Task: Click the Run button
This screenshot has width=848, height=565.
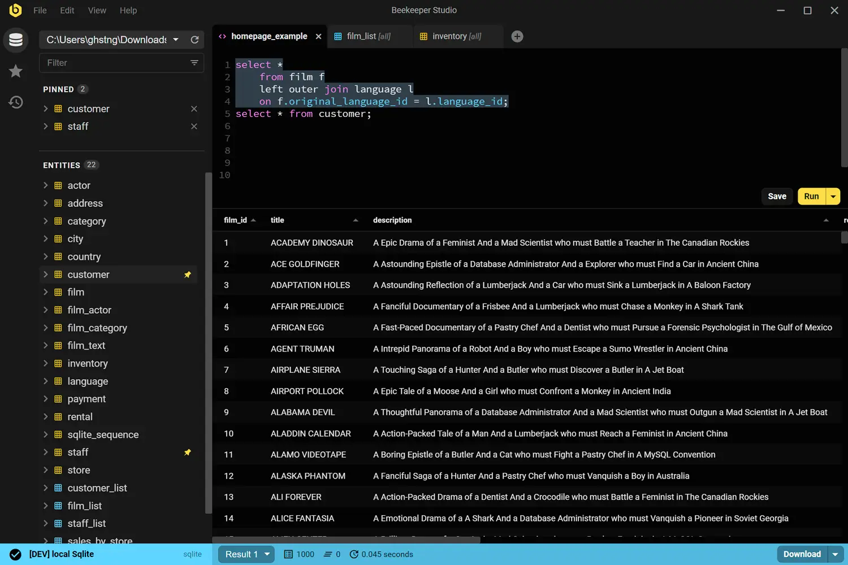Action: [x=811, y=196]
